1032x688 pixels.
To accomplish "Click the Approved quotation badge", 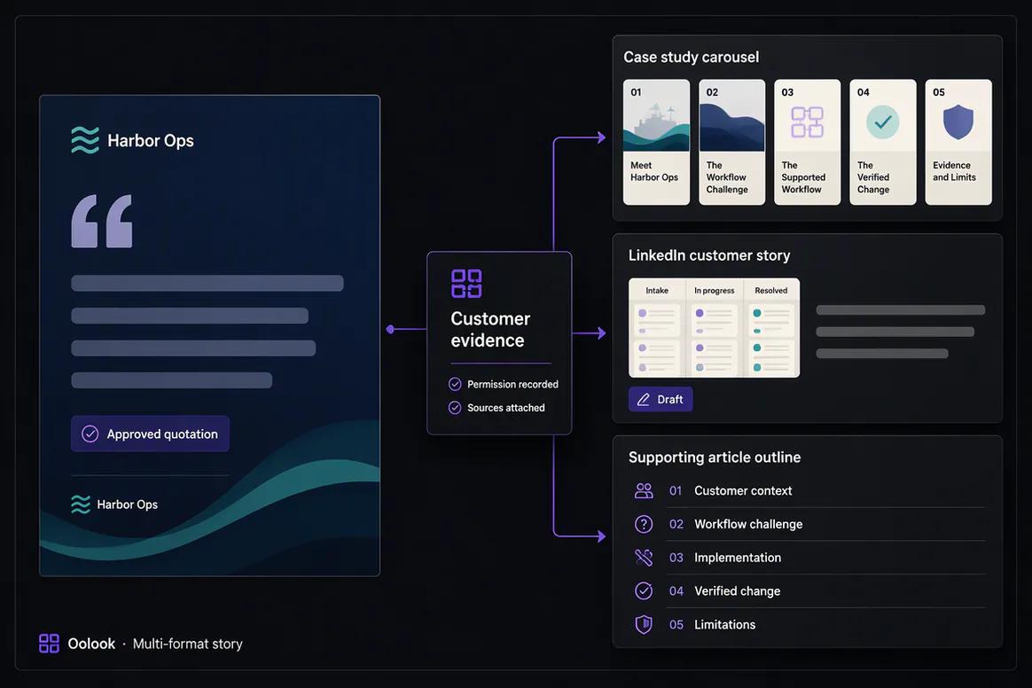I will (150, 434).
